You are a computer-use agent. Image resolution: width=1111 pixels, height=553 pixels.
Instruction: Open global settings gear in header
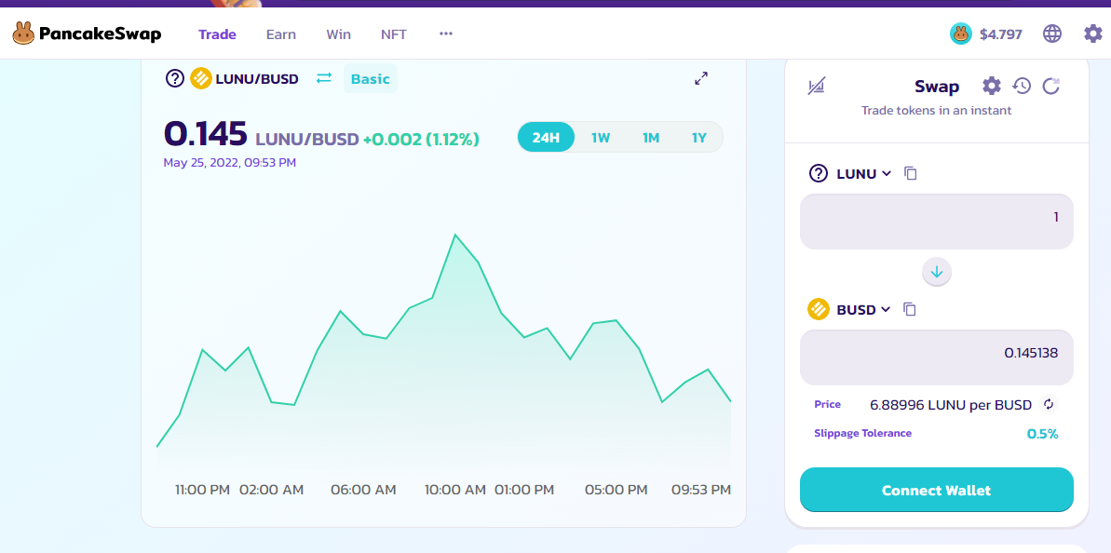(x=1093, y=34)
